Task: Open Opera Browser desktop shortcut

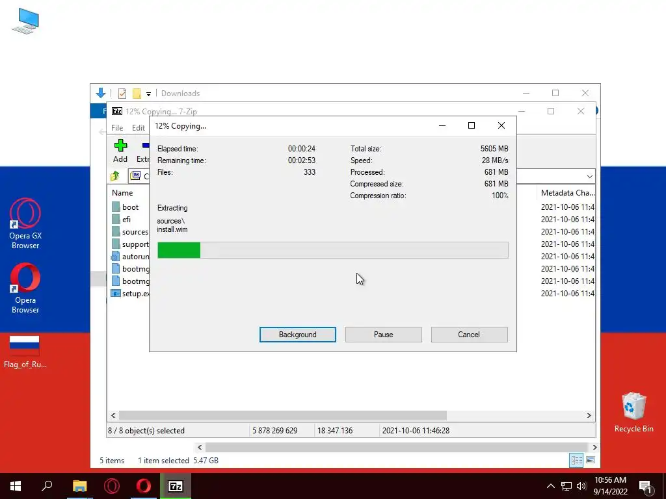Action: (x=25, y=288)
